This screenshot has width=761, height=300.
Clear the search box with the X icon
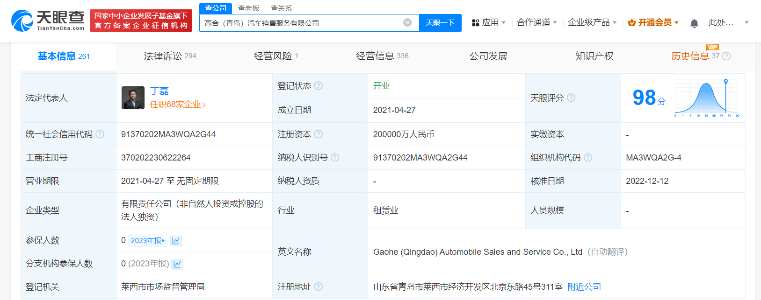pos(407,22)
